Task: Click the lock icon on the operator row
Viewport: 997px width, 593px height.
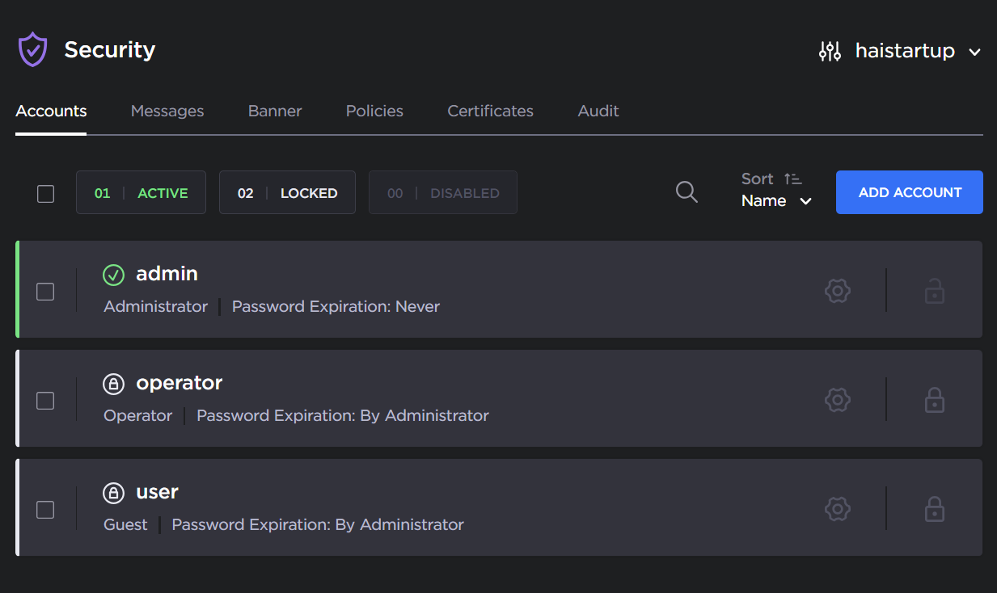Action: tap(935, 400)
